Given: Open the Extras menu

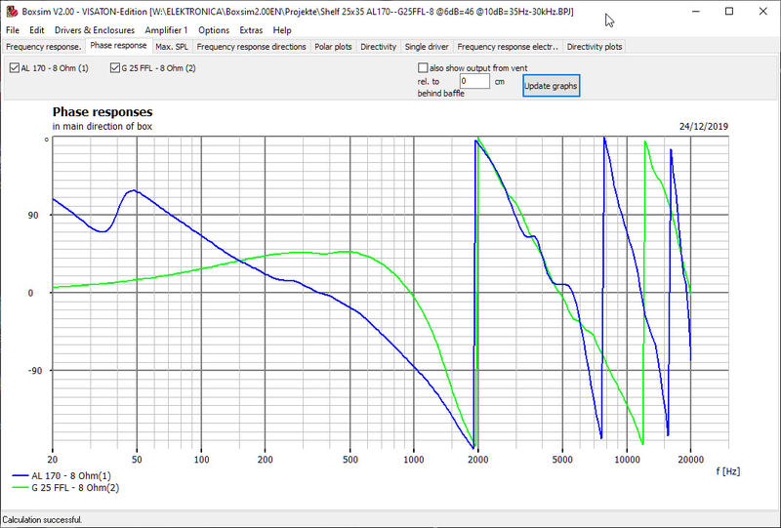Looking at the screenshot, I should click(x=251, y=30).
